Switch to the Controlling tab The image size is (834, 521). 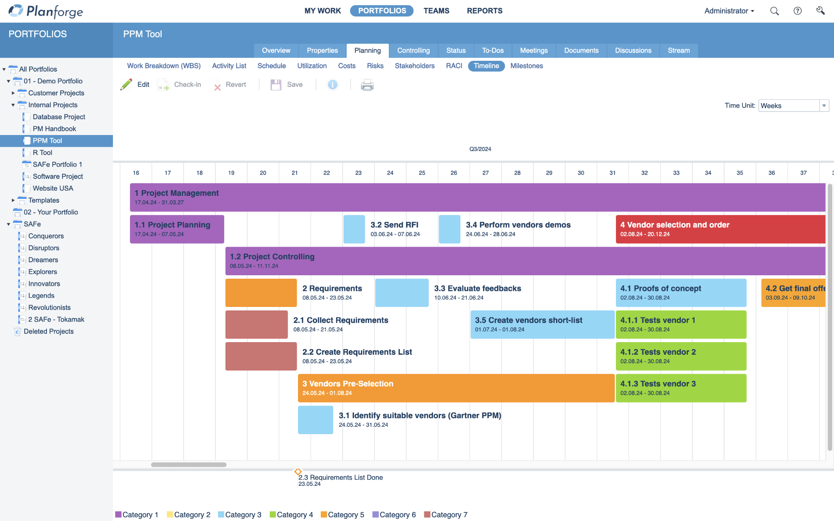(x=413, y=50)
